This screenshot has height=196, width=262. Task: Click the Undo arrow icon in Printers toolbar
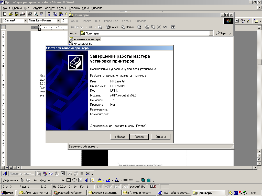tap(165, 27)
